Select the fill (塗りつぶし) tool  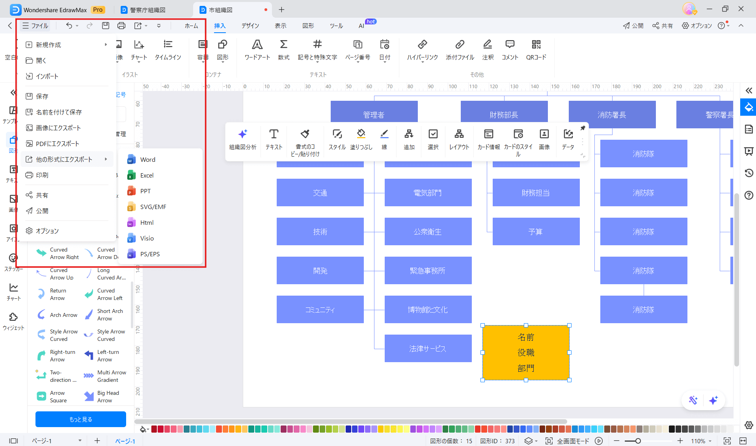361,139
